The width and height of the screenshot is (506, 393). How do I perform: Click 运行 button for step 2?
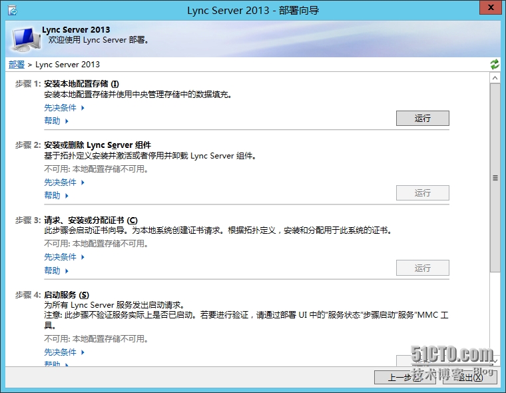[x=422, y=193]
